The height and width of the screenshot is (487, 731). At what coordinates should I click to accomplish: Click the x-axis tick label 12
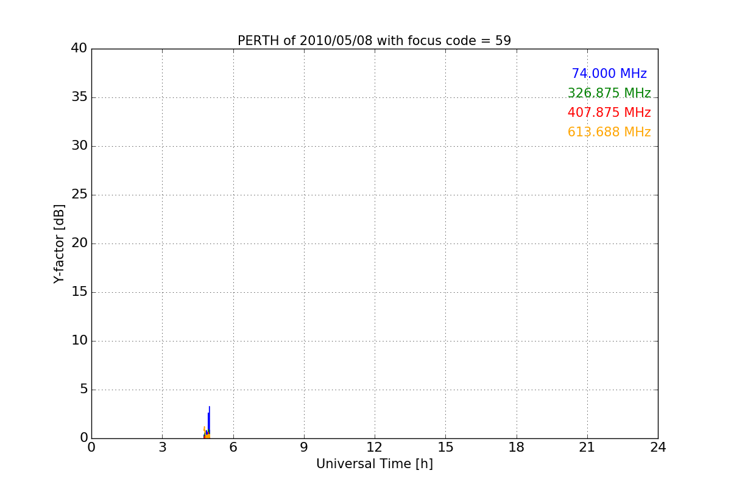point(375,447)
